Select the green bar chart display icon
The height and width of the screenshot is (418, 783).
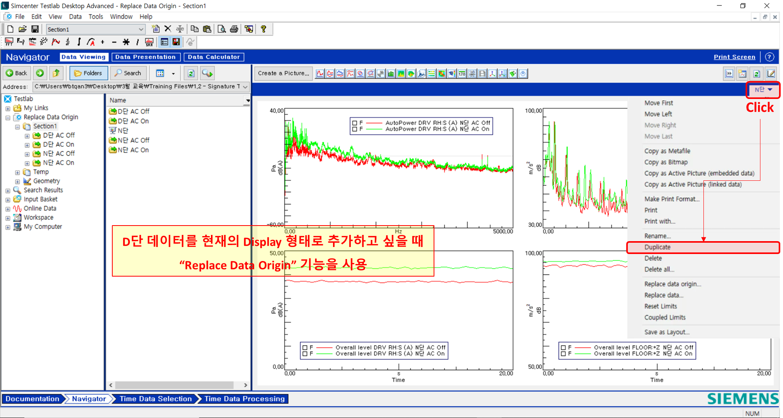(391, 74)
